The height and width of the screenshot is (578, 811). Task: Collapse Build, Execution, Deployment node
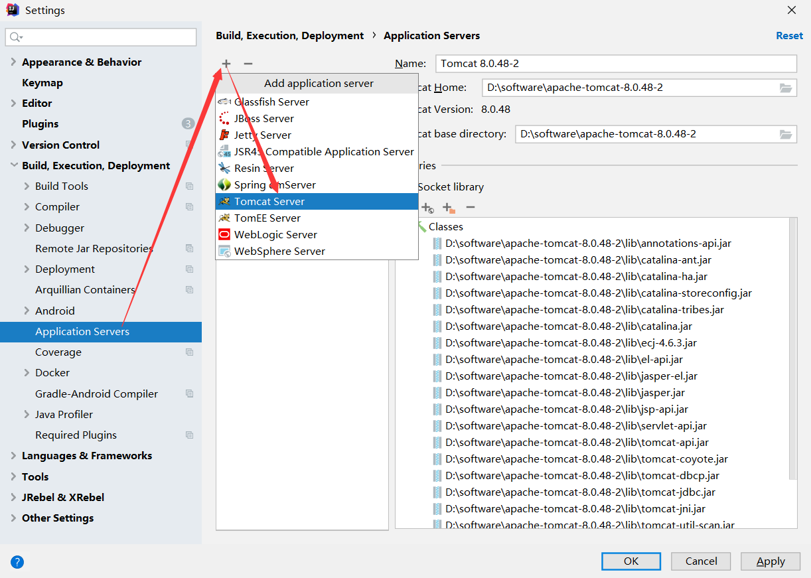click(13, 166)
